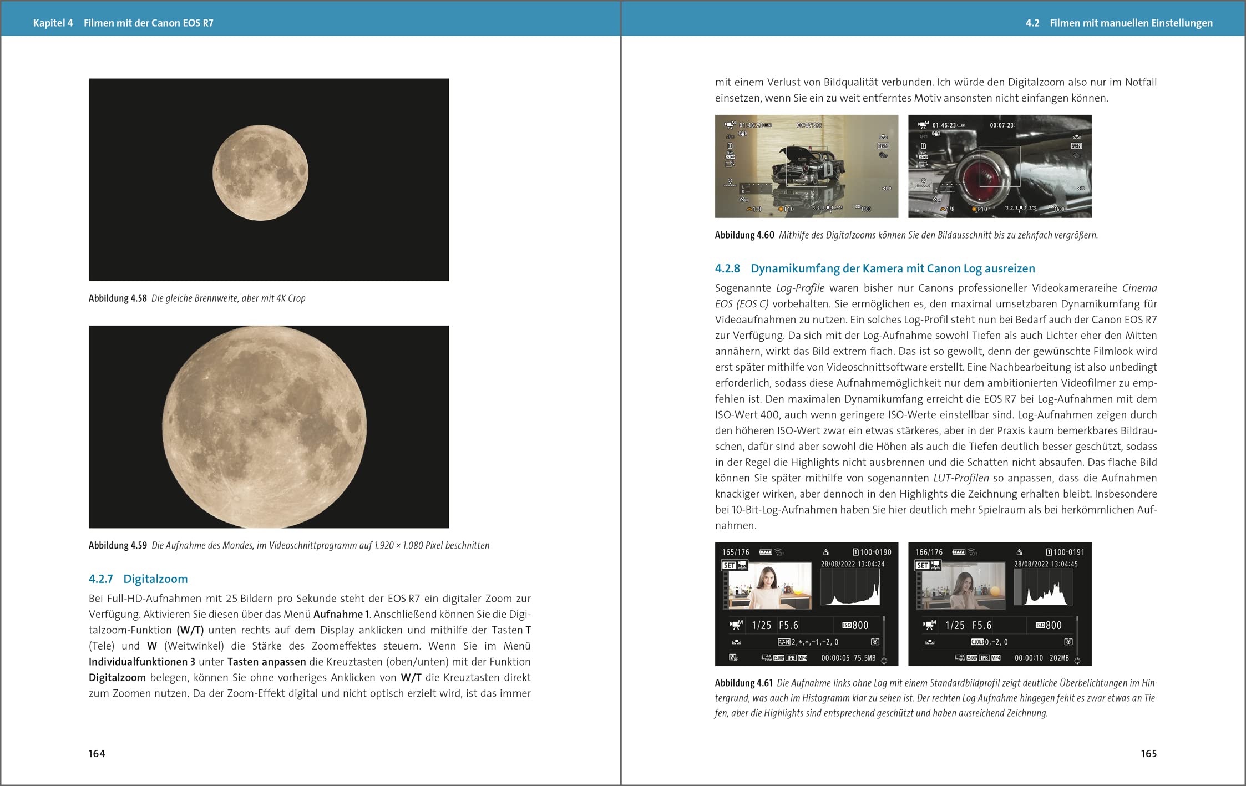Select the battery icon on the 166/176 screen

tap(959, 552)
